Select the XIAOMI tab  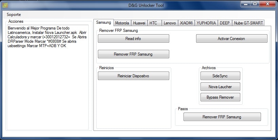(186, 23)
